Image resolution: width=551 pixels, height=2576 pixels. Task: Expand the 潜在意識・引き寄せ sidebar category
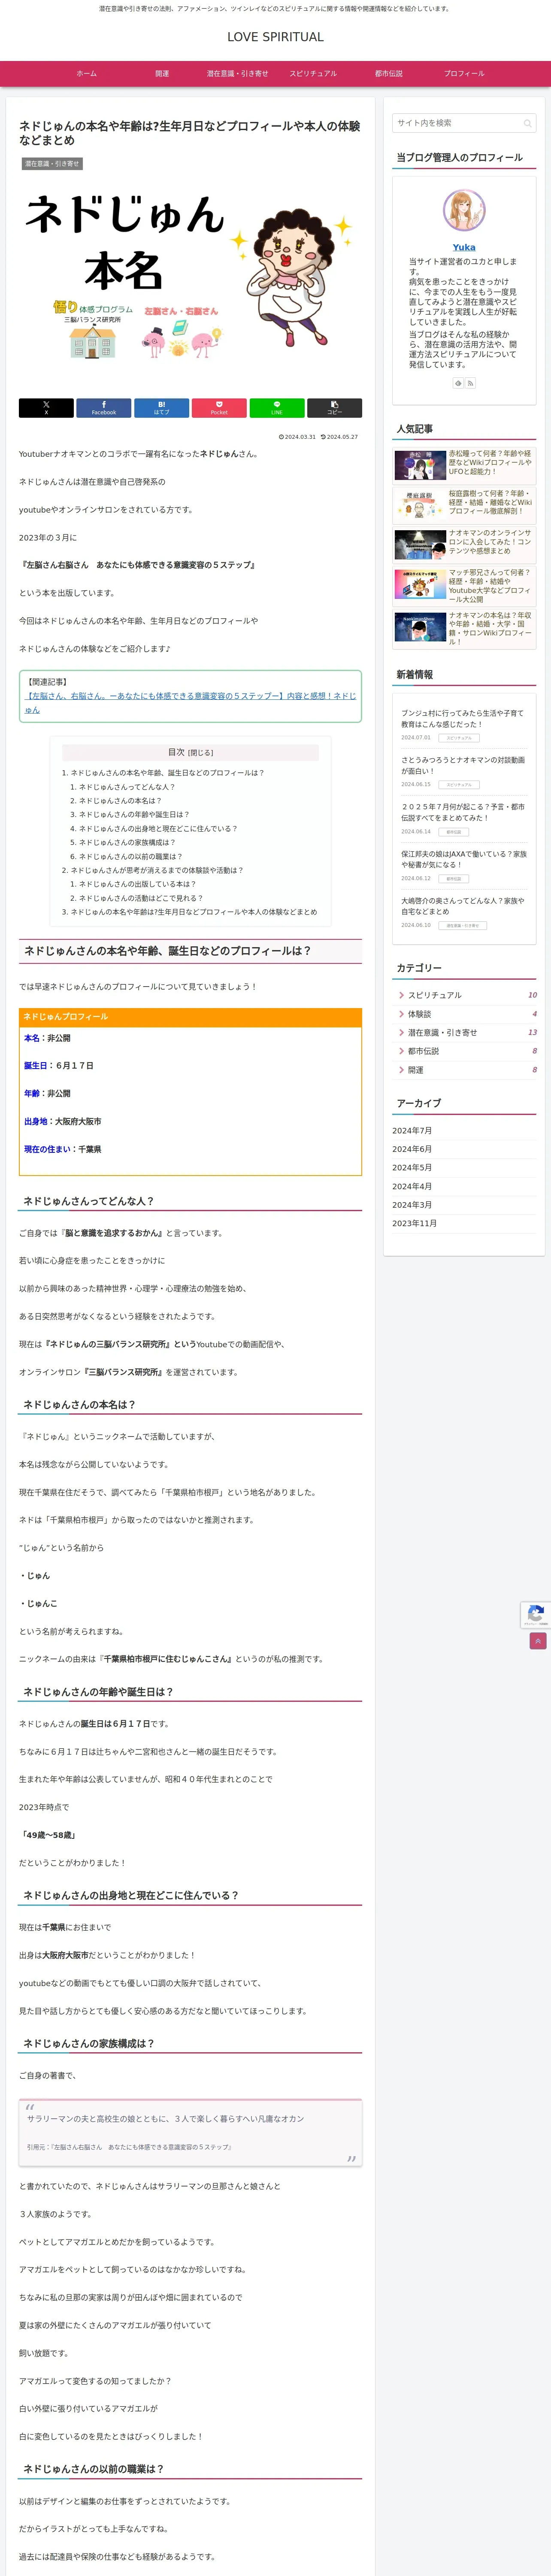[x=464, y=1033]
